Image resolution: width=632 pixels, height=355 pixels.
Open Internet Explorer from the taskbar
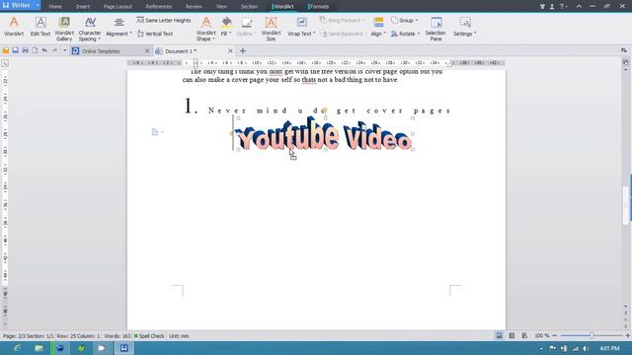[18, 348]
